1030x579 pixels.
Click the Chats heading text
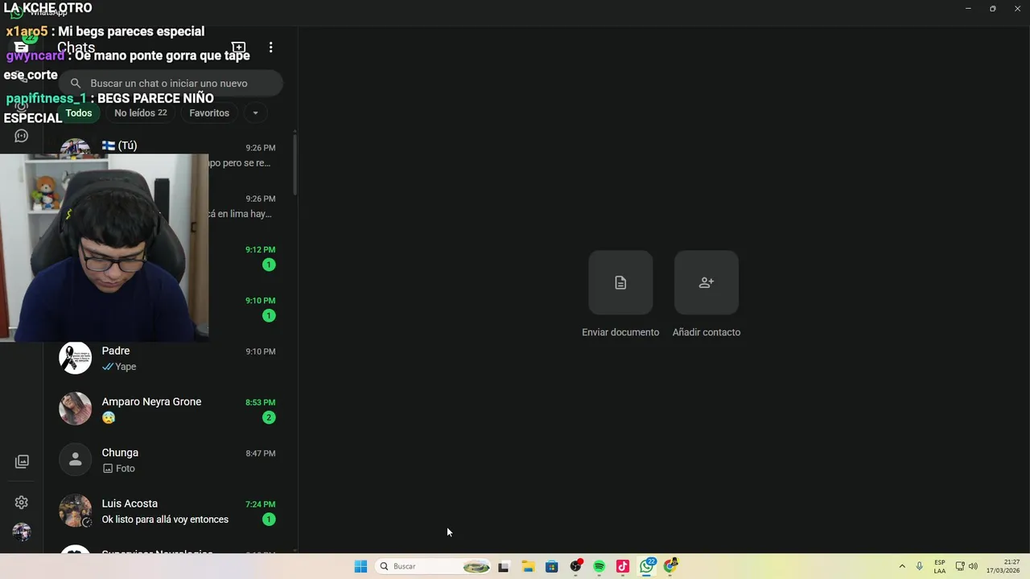(76, 47)
